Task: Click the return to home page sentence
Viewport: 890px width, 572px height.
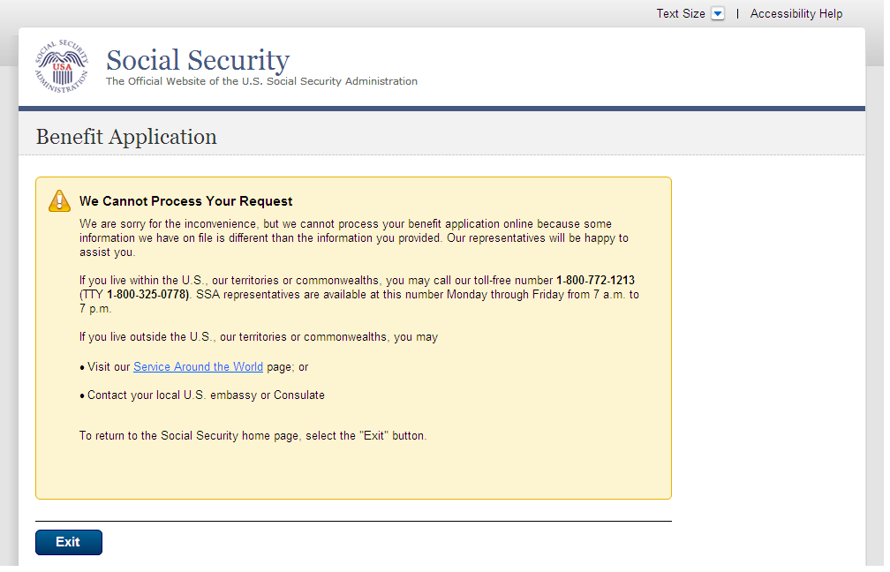Action: (253, 436)
